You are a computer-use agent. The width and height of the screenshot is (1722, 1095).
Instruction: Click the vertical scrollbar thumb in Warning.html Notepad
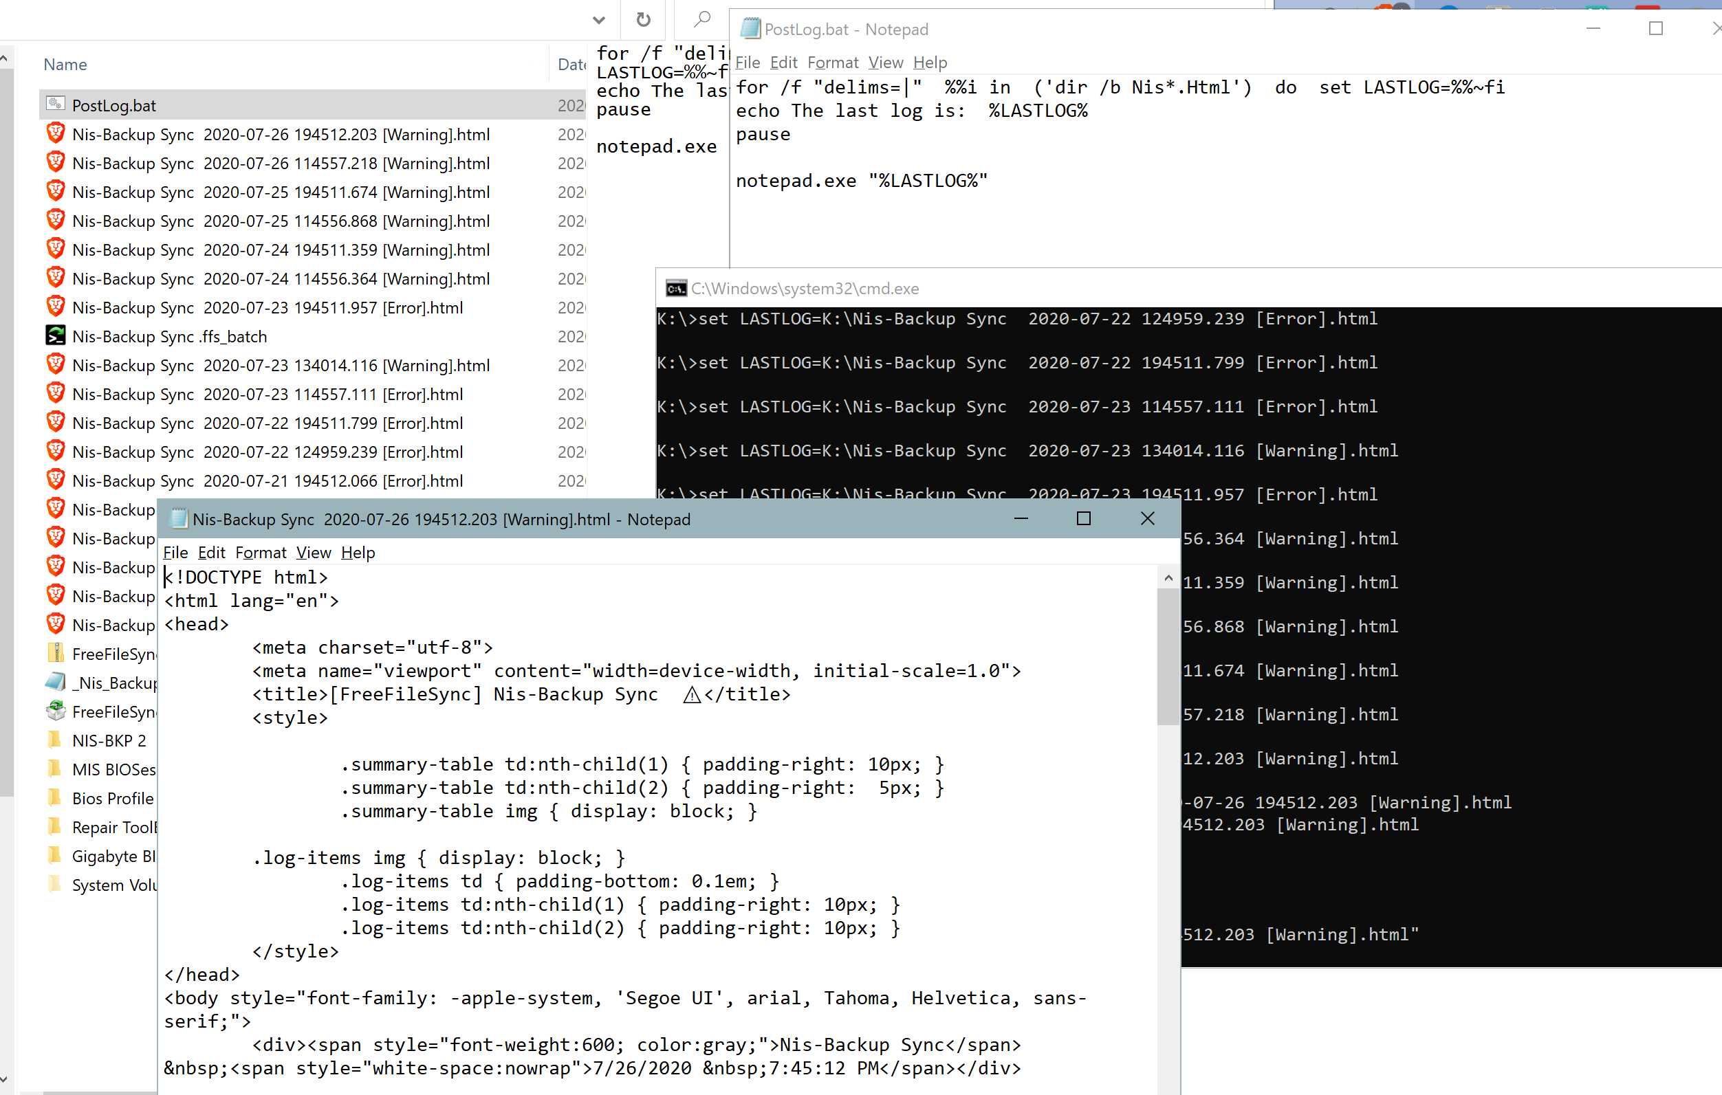[1168, 656]
